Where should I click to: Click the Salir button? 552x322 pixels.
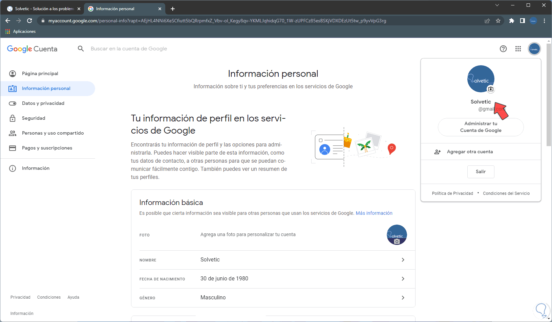point(481,172)
